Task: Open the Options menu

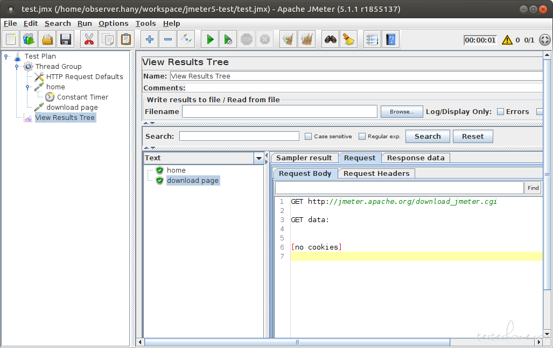Action: [x=113, y=24]
